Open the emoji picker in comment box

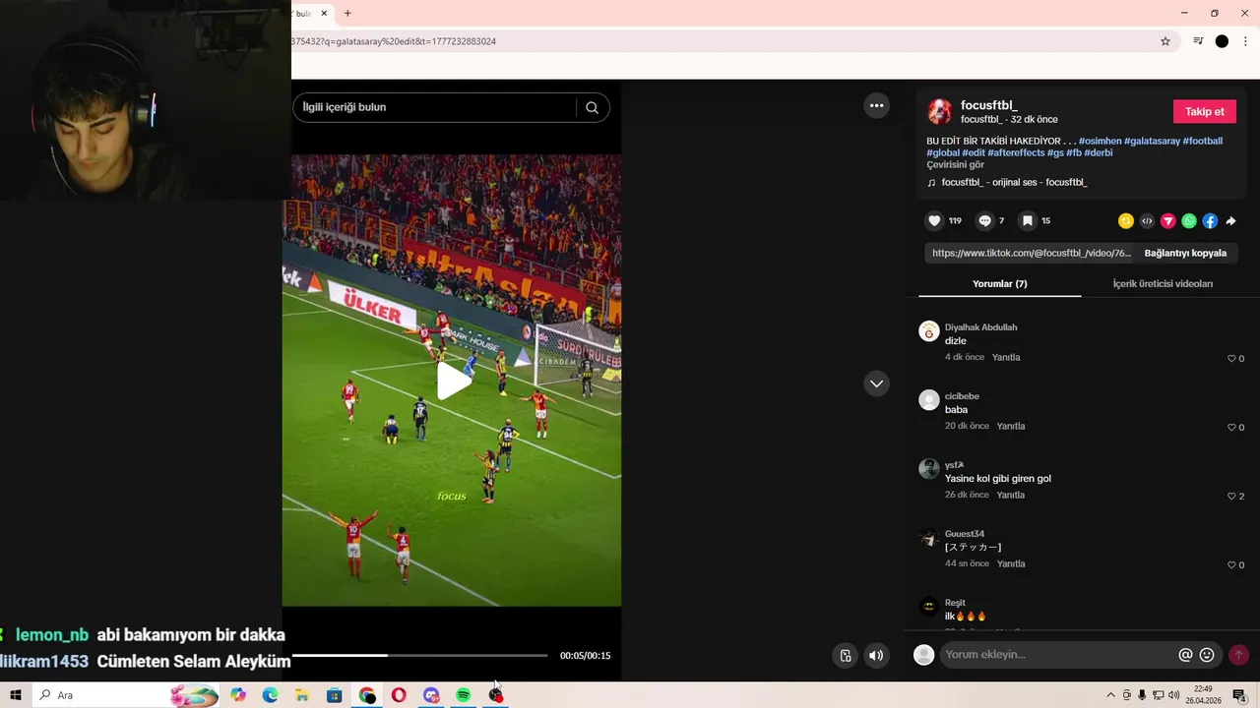[x=1207, y=655]
